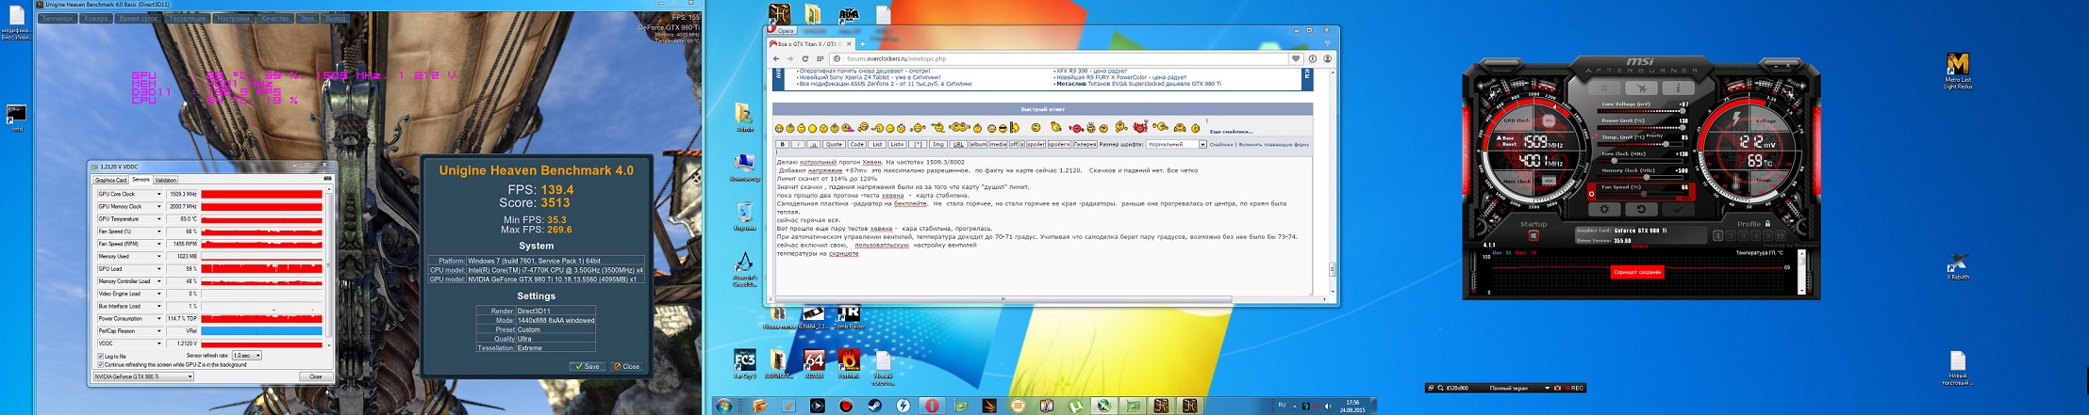Click the heart bookmark icon in address bar
2089x415 pixels.
[x=1295, y=58]
